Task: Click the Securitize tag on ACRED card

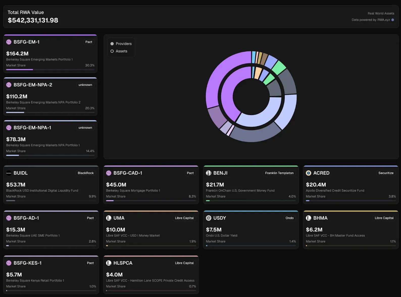Action: [x=386, y=173]
